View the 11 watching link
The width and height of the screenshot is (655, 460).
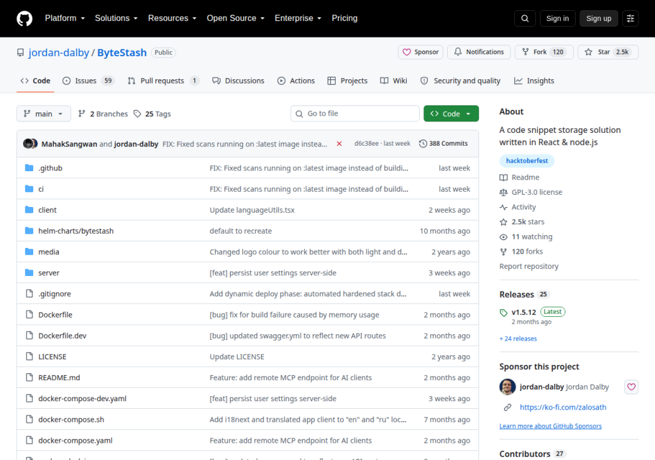point(526,236)
